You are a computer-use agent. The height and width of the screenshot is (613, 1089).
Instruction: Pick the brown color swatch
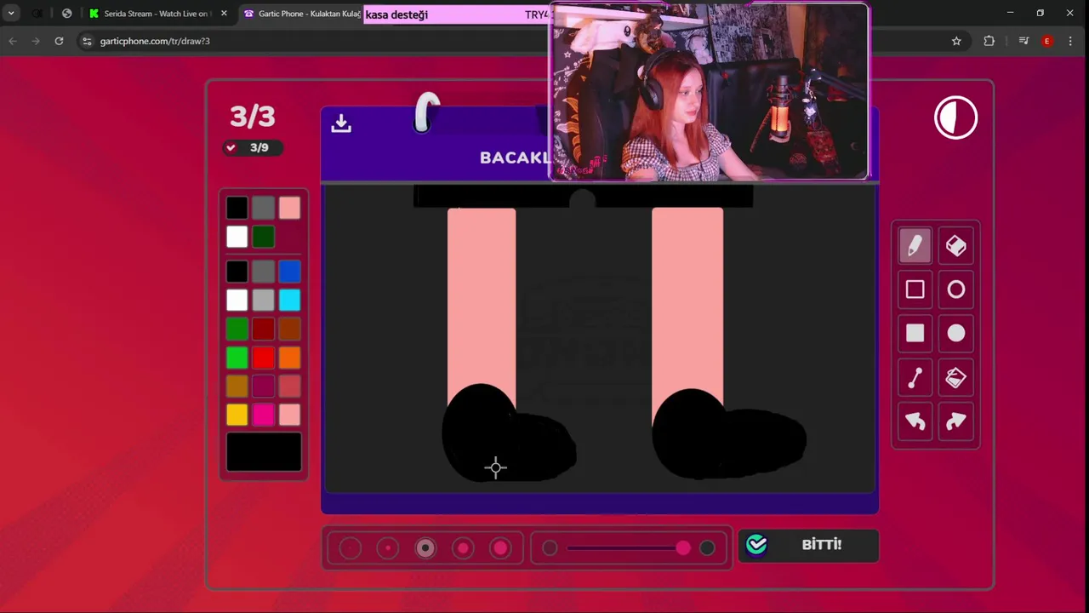point(289,329)
